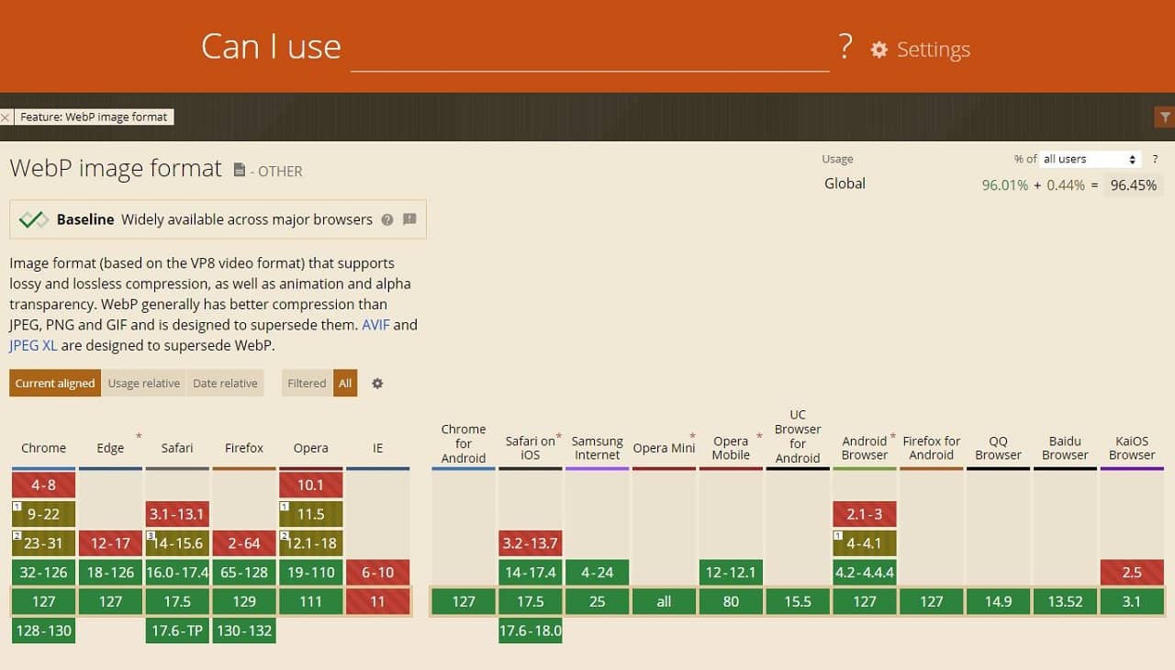Select Safari 17.6-TP cell

[x=177, y=631]
